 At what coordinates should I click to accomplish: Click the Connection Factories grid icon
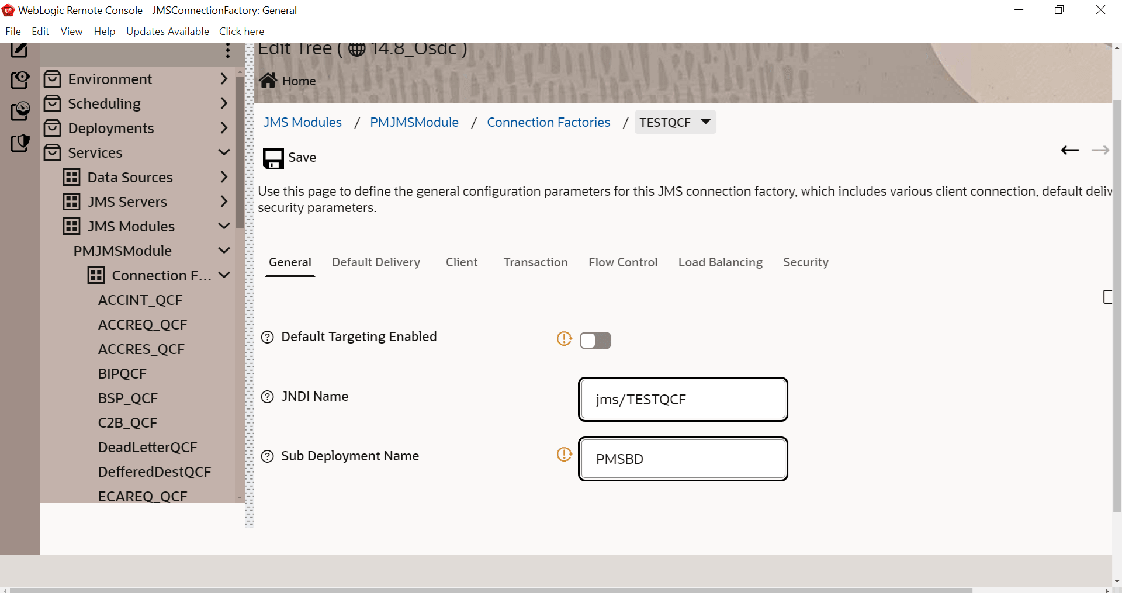pos(96,275)
